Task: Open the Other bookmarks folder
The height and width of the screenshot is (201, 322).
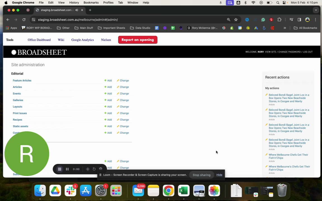Action: coord(63,28)
